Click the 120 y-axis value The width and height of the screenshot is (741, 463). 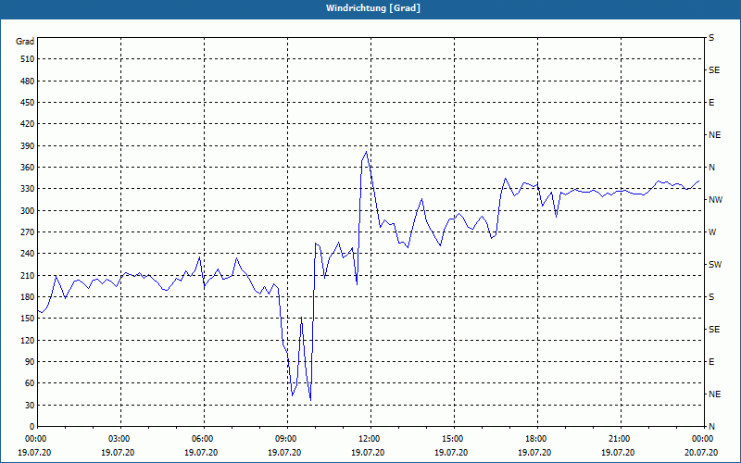pos(28,340)
